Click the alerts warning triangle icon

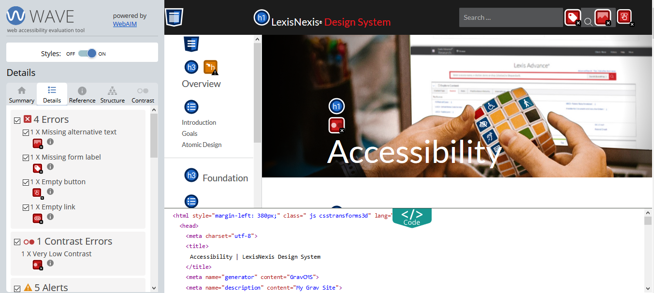(28, 288)
